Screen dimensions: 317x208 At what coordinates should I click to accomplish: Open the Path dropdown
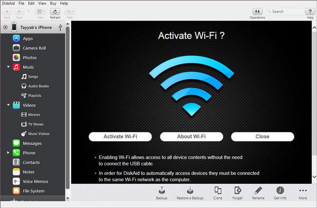[70, 12]
